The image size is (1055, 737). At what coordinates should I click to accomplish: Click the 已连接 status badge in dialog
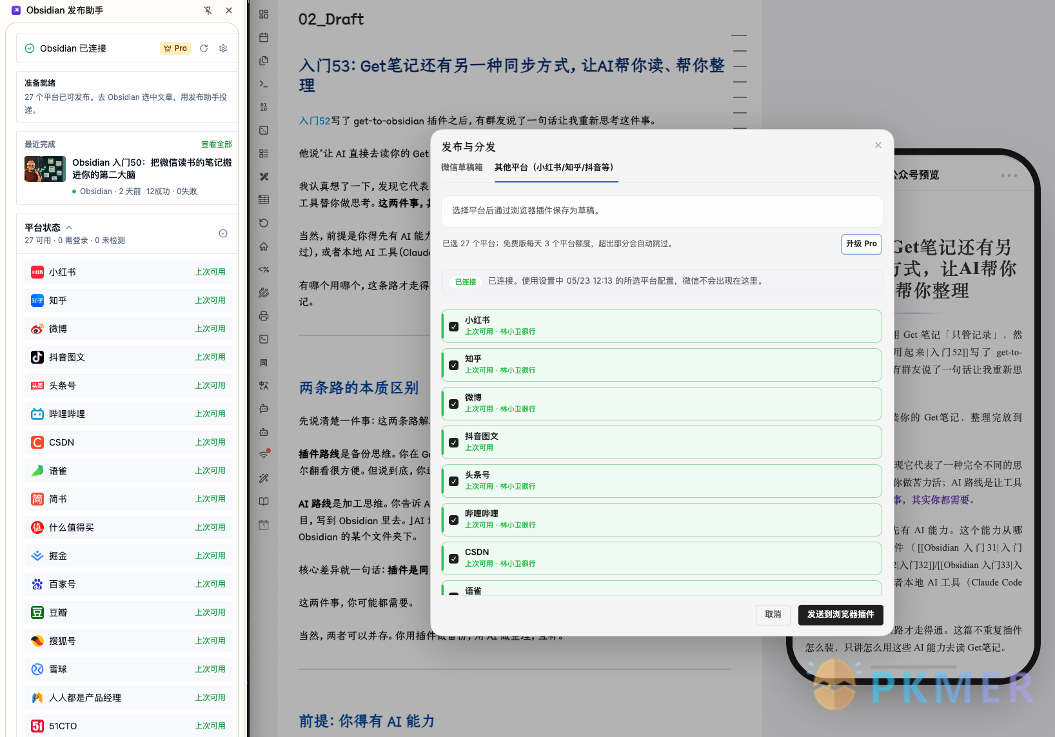pyautogui.click(x=466, y=282)
